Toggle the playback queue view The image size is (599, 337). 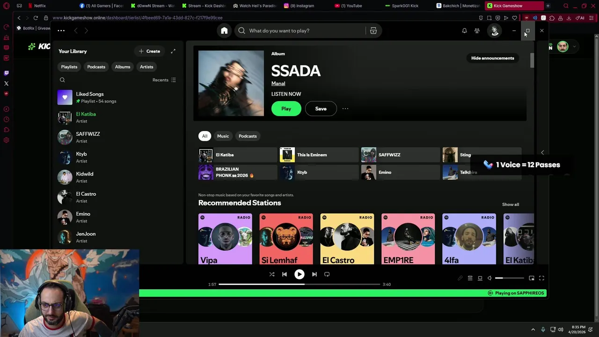click(470, 278)
